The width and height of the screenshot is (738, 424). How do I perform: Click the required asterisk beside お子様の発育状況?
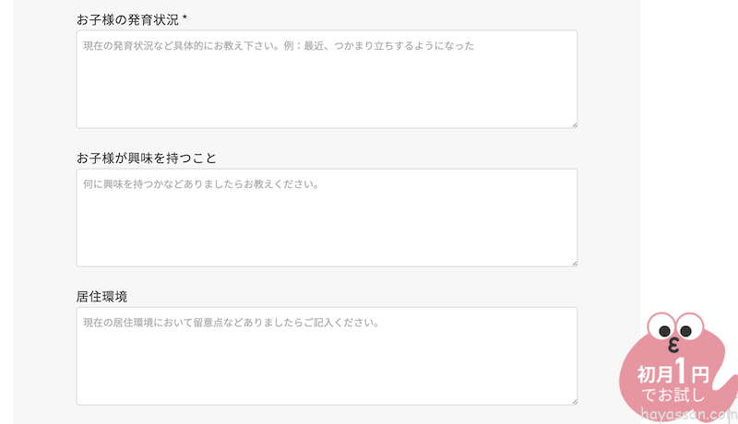point(185,19)
